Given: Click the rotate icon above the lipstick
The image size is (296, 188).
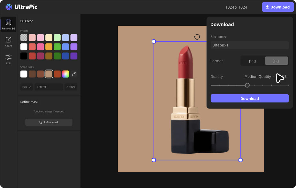Looking at the screenshot, I should pyautogui.click(x=197, y=37).
